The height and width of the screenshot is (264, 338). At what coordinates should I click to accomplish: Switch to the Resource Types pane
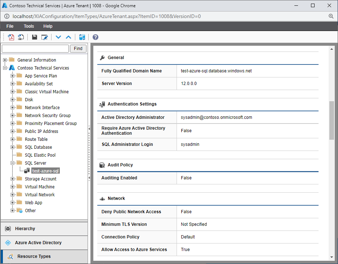pos(44,256)
